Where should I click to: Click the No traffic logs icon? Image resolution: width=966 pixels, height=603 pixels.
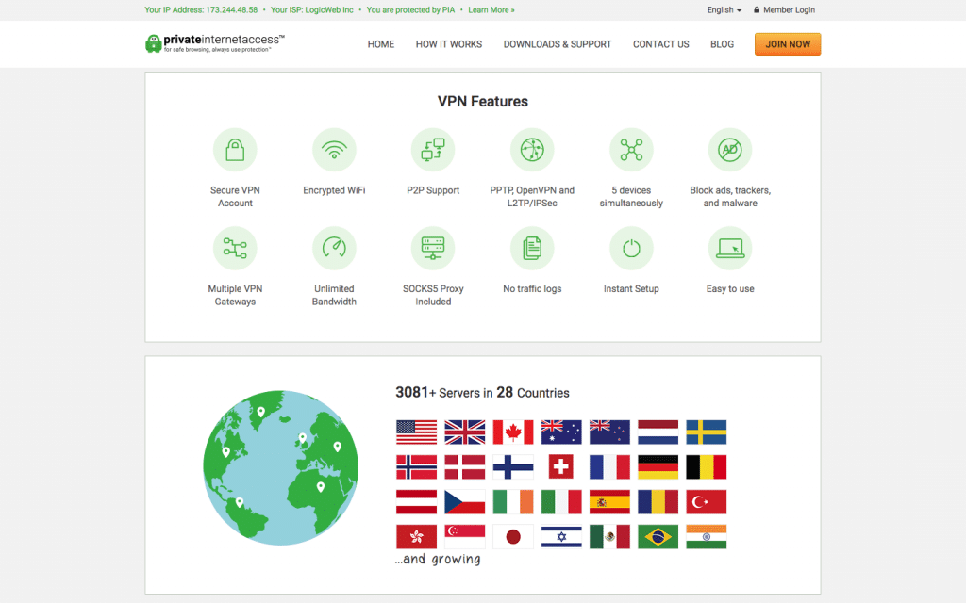tap(532, 248)
